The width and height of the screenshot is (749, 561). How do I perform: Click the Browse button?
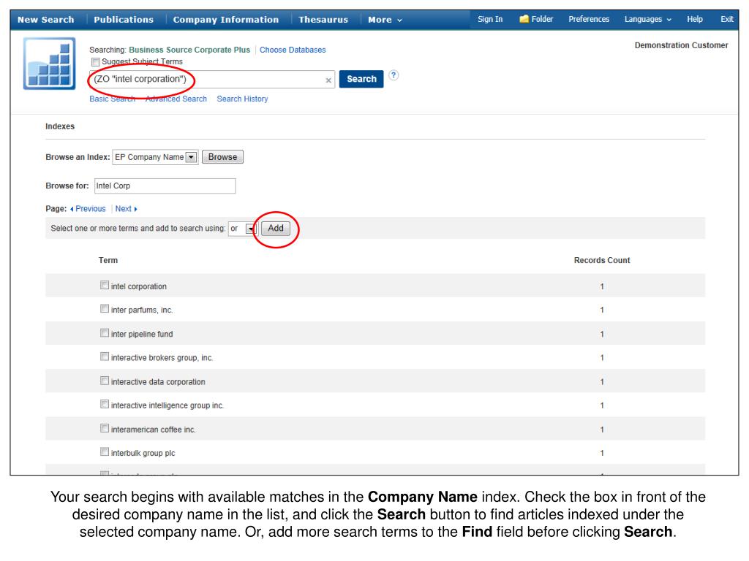click(222, 157)
